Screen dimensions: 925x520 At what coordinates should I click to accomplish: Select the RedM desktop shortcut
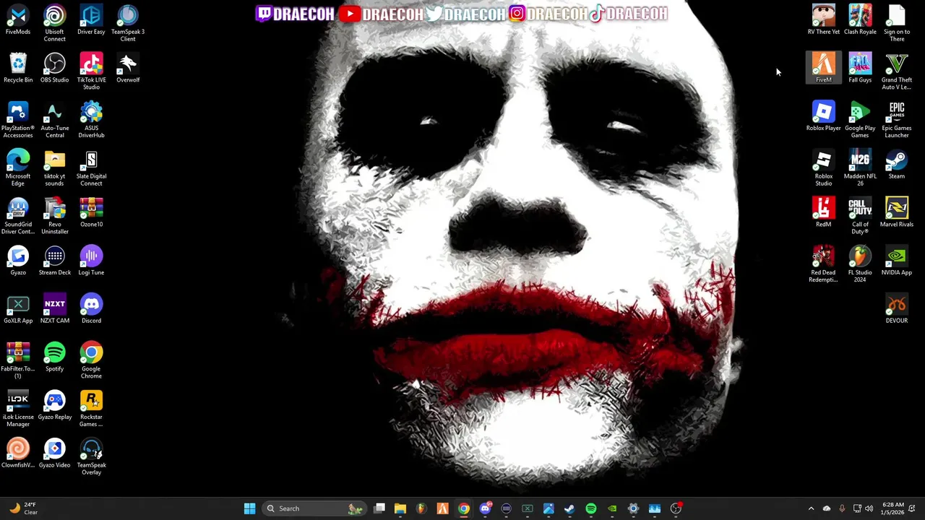[824, 212]
